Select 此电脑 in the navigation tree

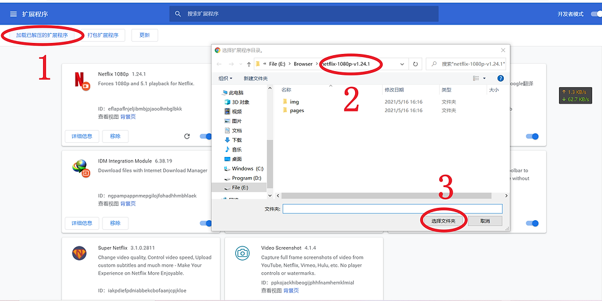233,93
